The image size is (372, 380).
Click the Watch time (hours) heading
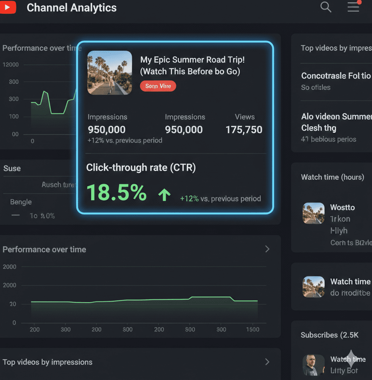[333, 177]
